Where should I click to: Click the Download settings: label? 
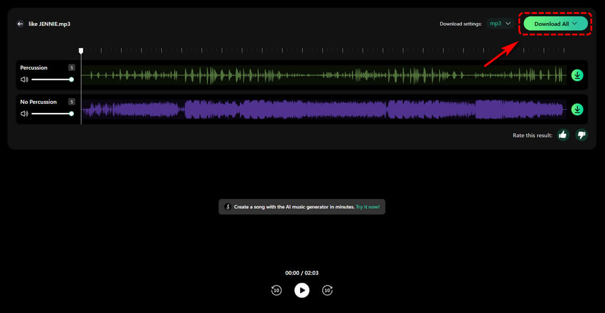(x=461, y=24)
